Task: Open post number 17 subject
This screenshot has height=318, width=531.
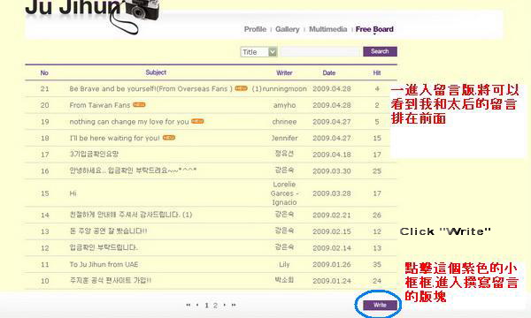Action: (94, 154)
